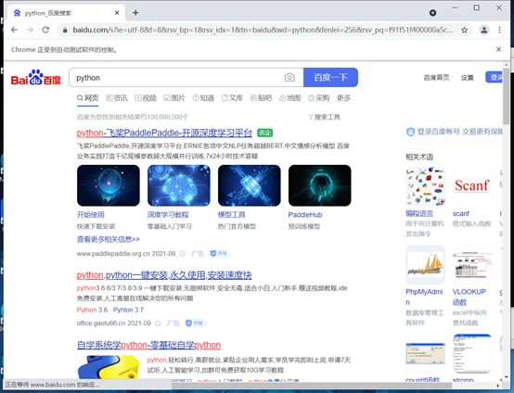Click VLOOKUP函数 related term image

(x=472, y=265)
